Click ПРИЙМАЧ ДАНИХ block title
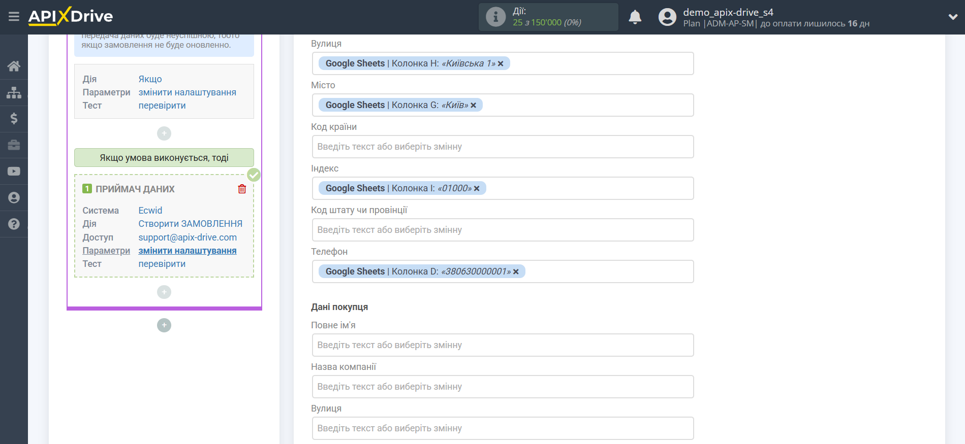965x444 pixels. [135, 189]
